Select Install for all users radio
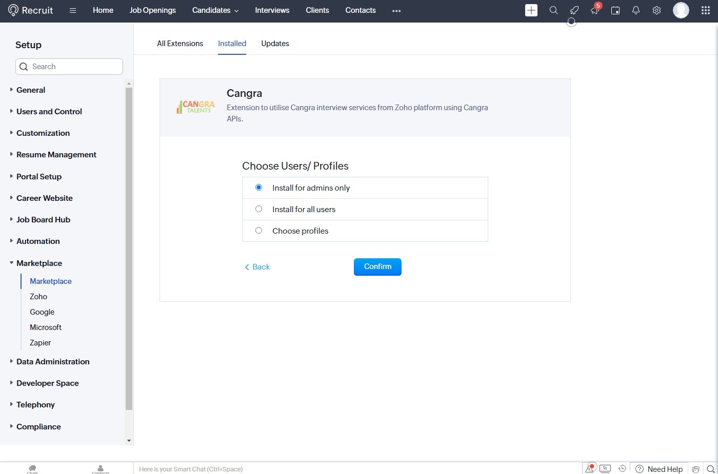 (x=258, y=209)
